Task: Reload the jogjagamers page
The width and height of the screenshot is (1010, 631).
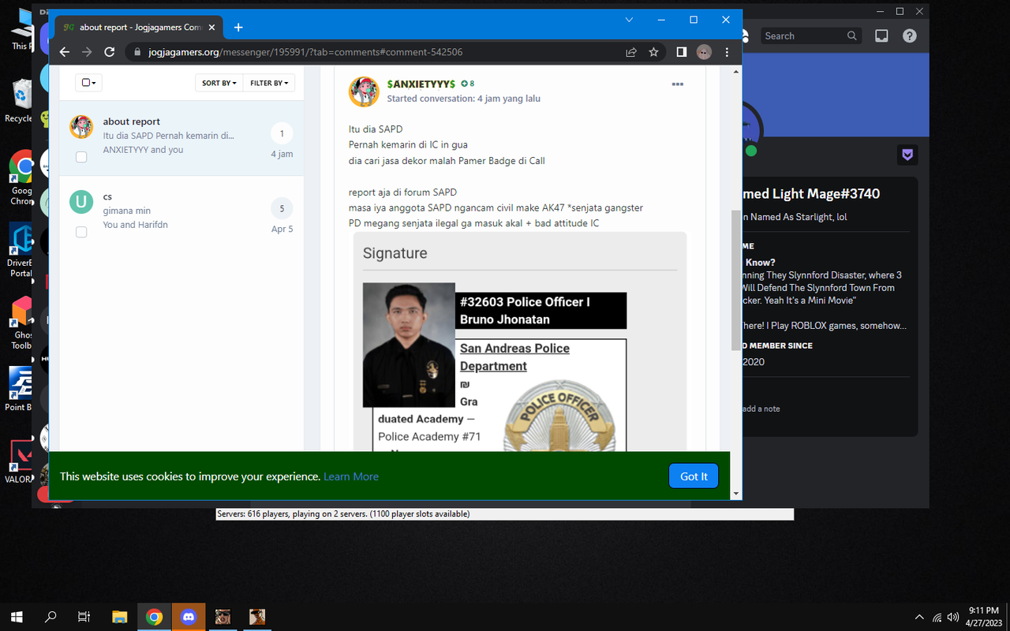Action: 110,52
